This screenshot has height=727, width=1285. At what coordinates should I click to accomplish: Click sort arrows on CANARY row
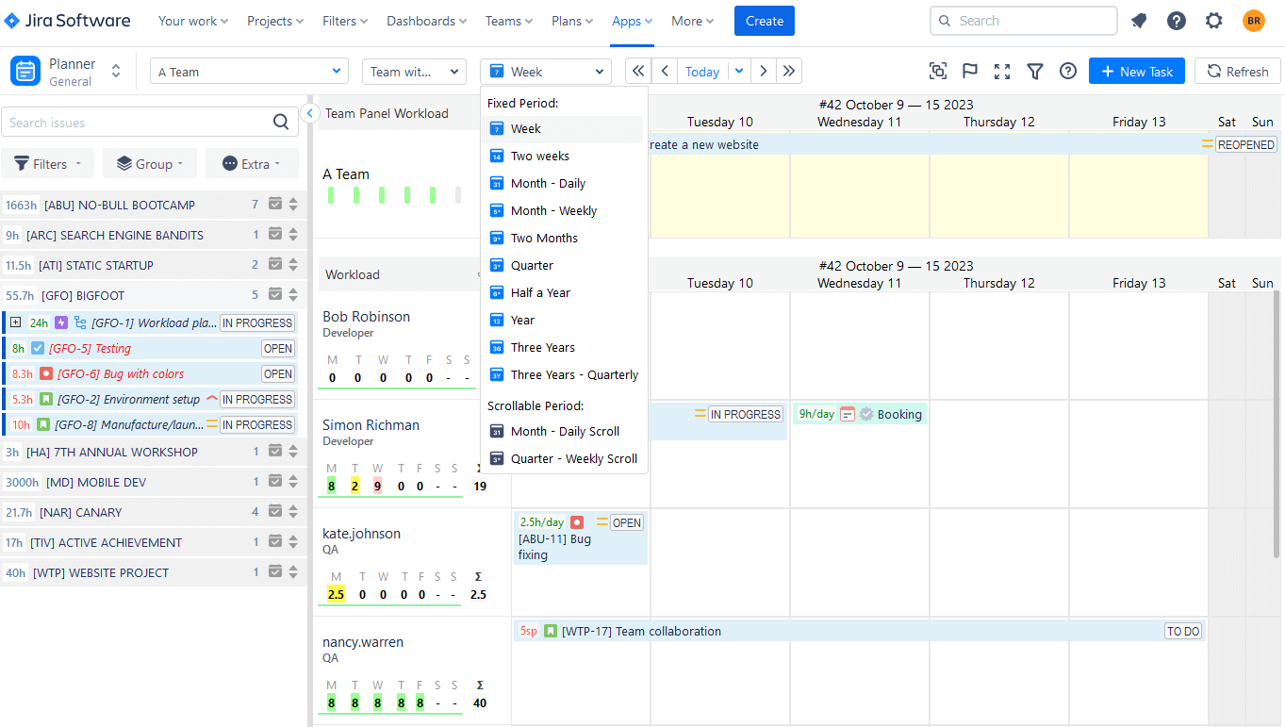(x=293, y=512)
